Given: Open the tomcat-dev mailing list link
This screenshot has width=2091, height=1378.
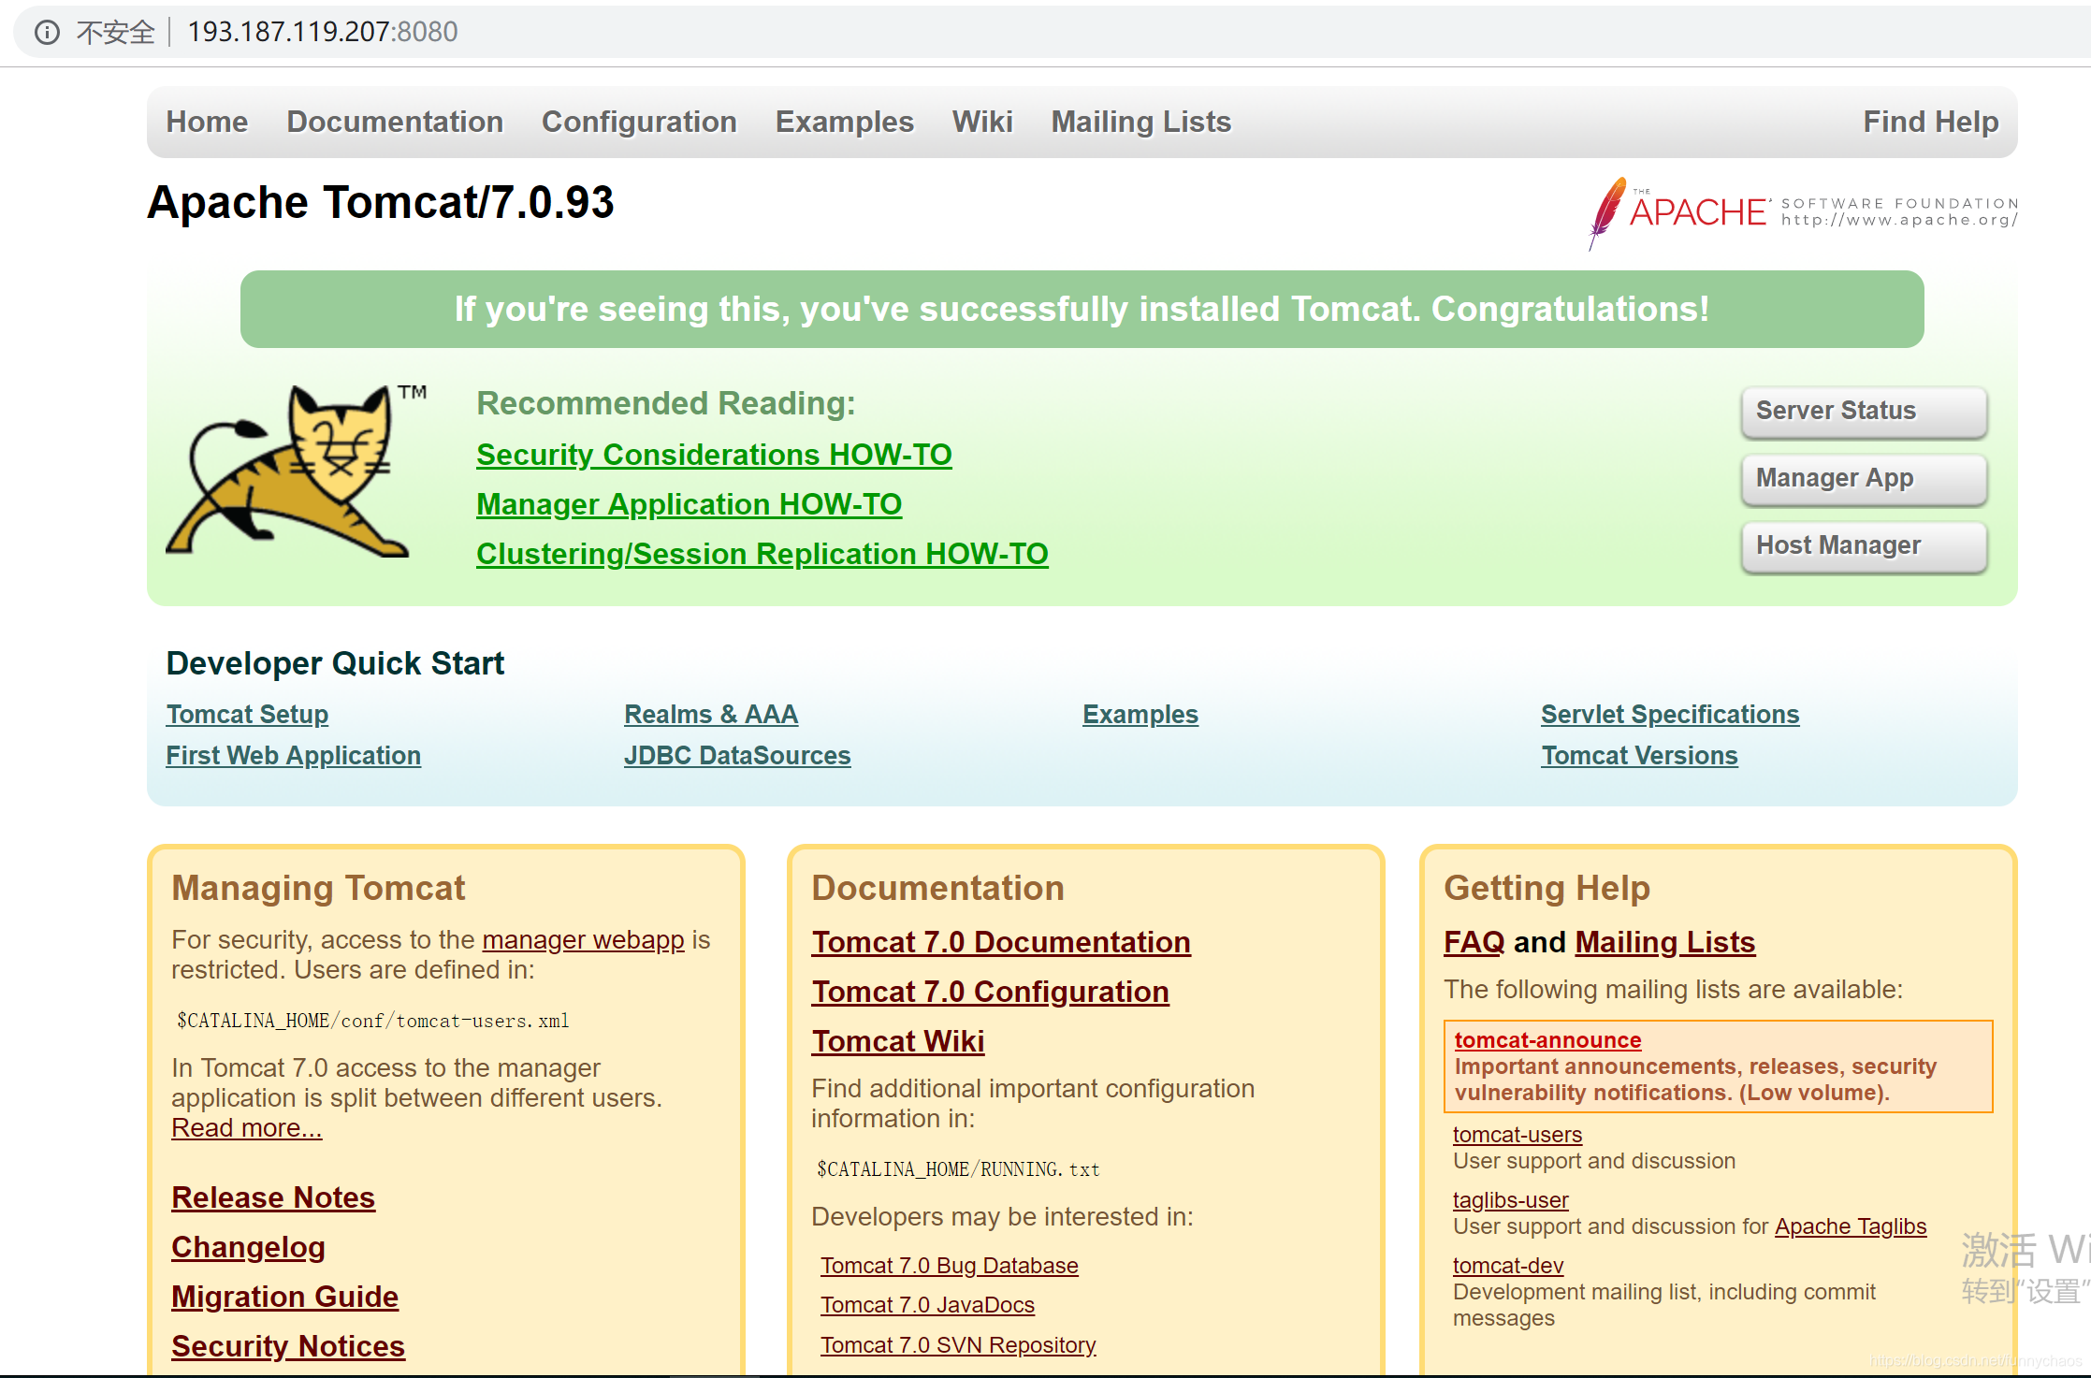Looking at the screenshot, I should (1508, 1266).
